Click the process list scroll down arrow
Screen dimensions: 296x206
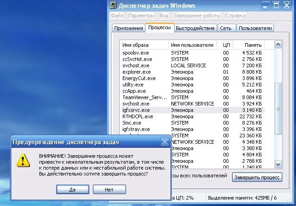[x=278, y=164]
